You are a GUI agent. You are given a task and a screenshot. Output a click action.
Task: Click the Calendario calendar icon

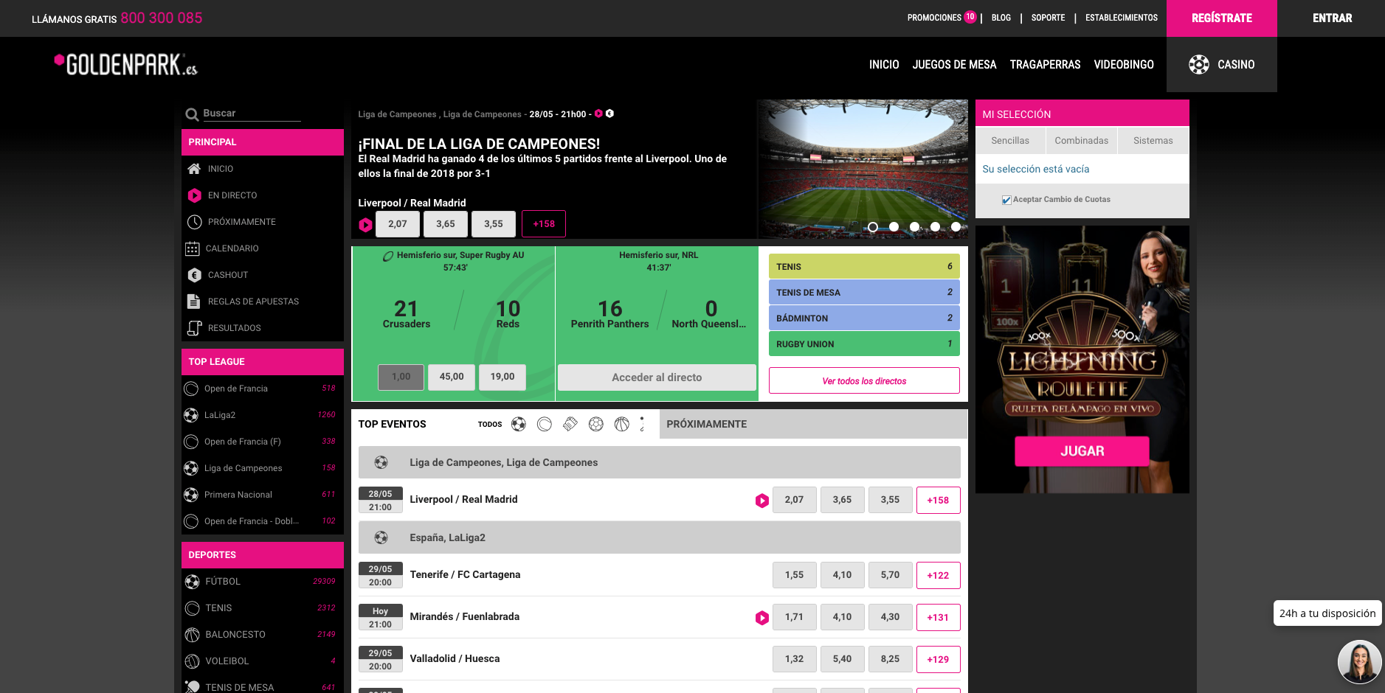tap(193, 248)
